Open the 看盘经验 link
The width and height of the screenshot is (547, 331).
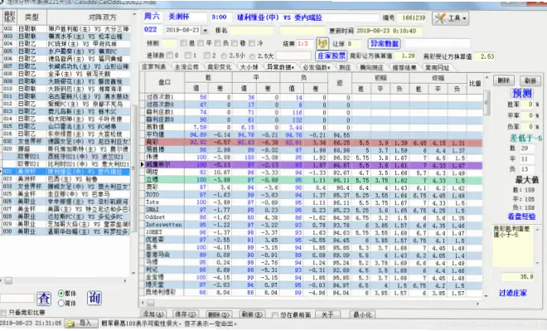[x=521, y=217]
